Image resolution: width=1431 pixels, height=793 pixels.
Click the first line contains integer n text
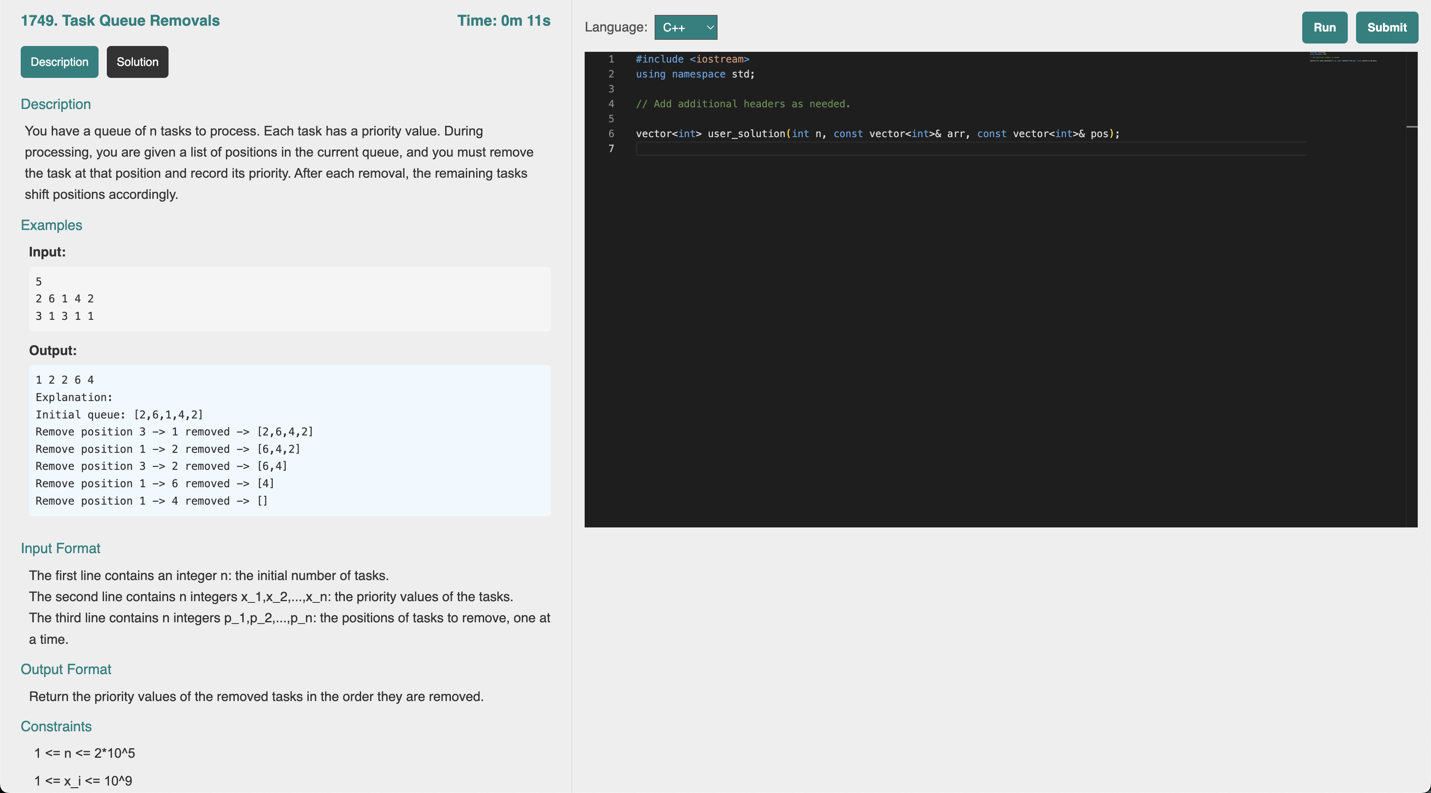click(208, 576)
